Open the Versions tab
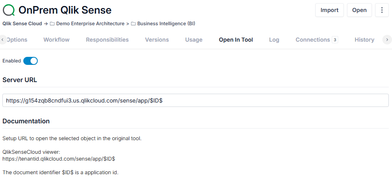Viewport: 392px width, 181px height. pos(157,40)
